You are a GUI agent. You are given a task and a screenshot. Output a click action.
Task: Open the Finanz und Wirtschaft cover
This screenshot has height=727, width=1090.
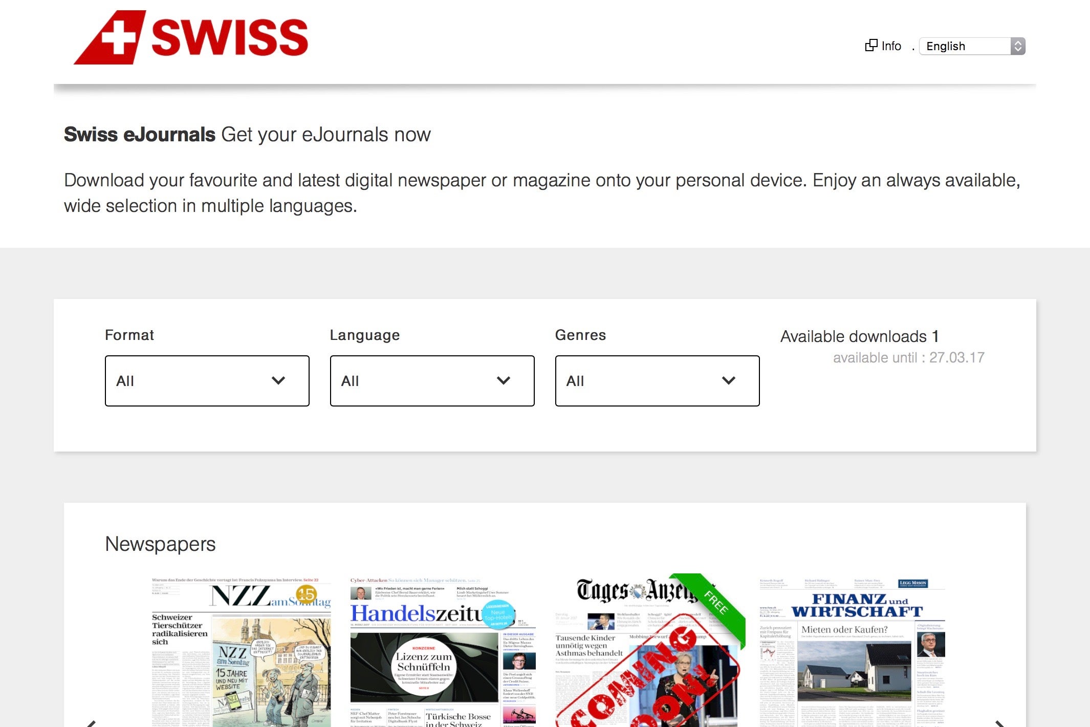[x=852, y=652]
